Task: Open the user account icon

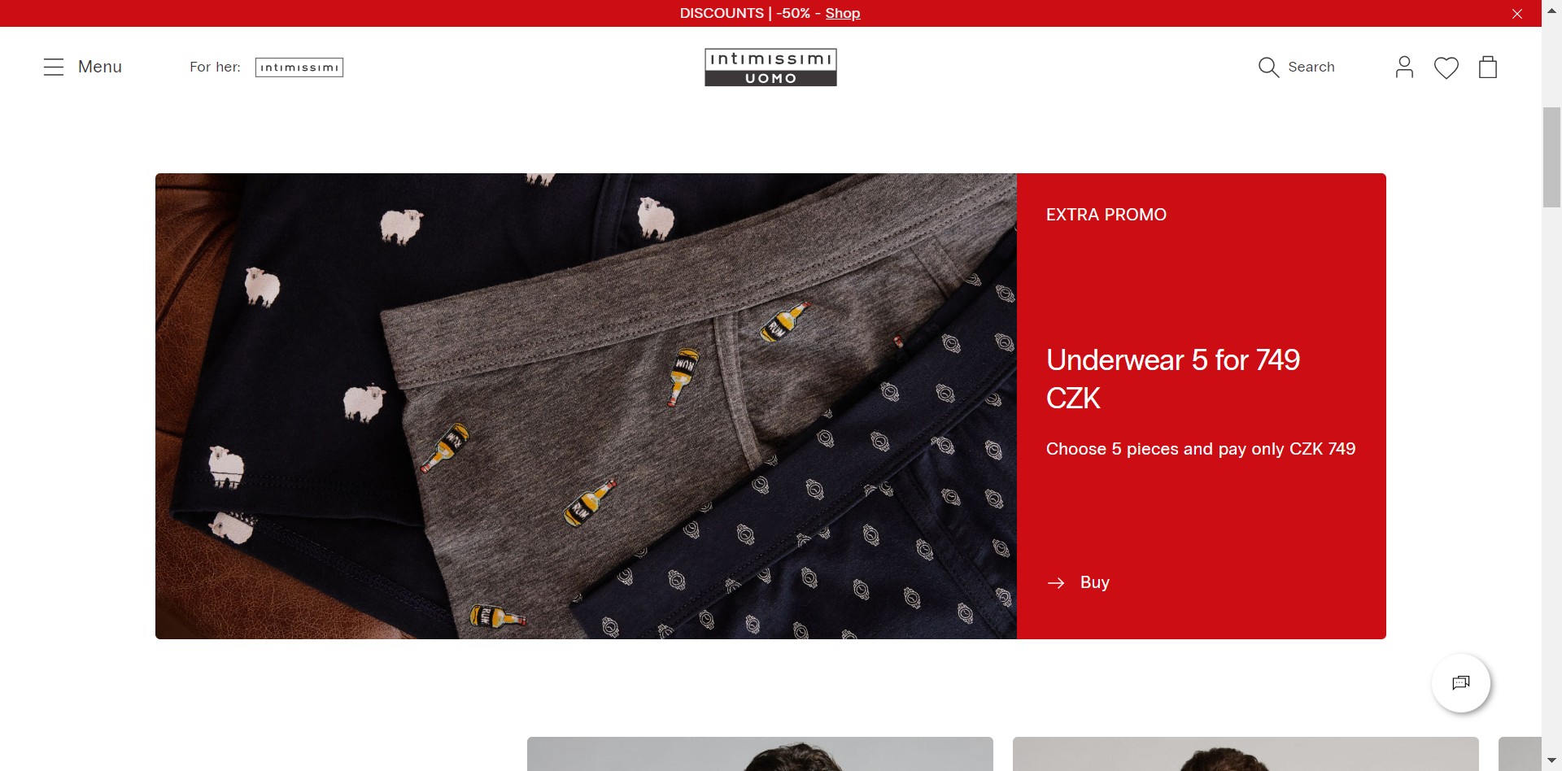Action: 1404,68
